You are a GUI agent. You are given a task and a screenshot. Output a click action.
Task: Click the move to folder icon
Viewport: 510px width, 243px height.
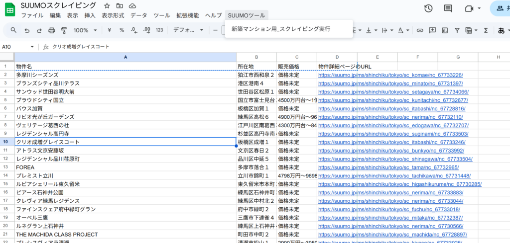pos(120,6)
